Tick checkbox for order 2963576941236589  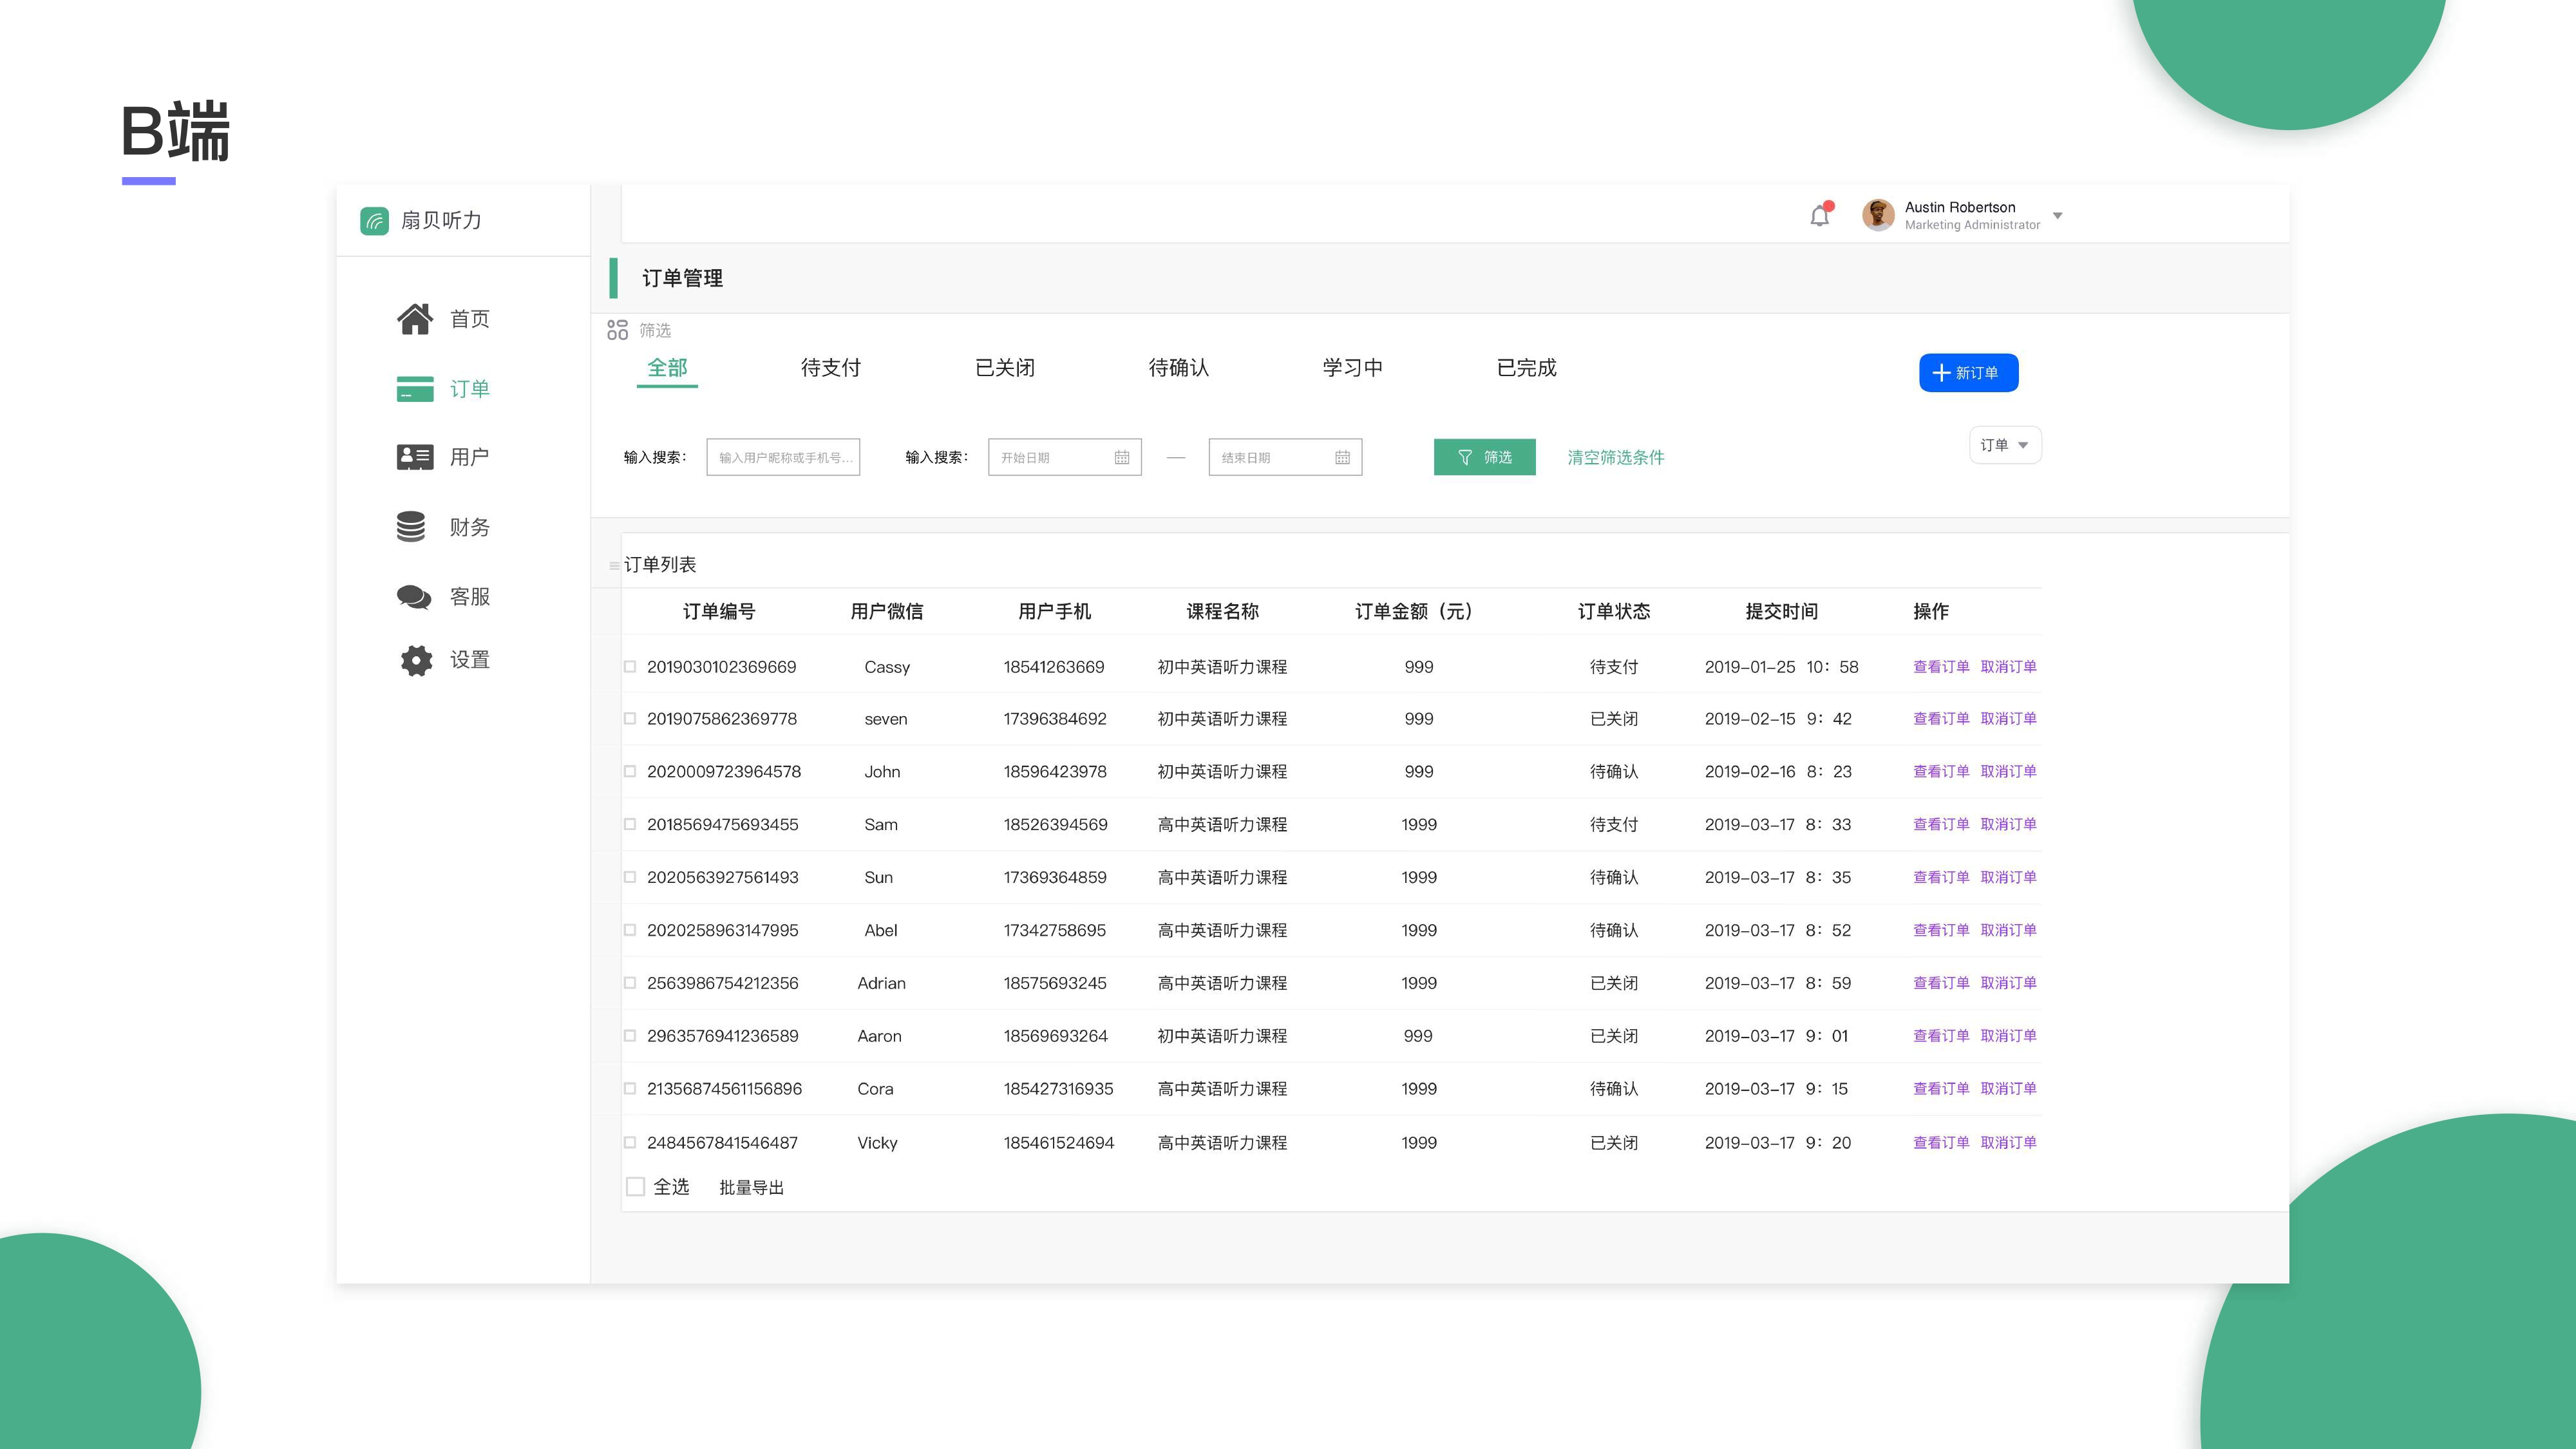tap(630, 1037)
